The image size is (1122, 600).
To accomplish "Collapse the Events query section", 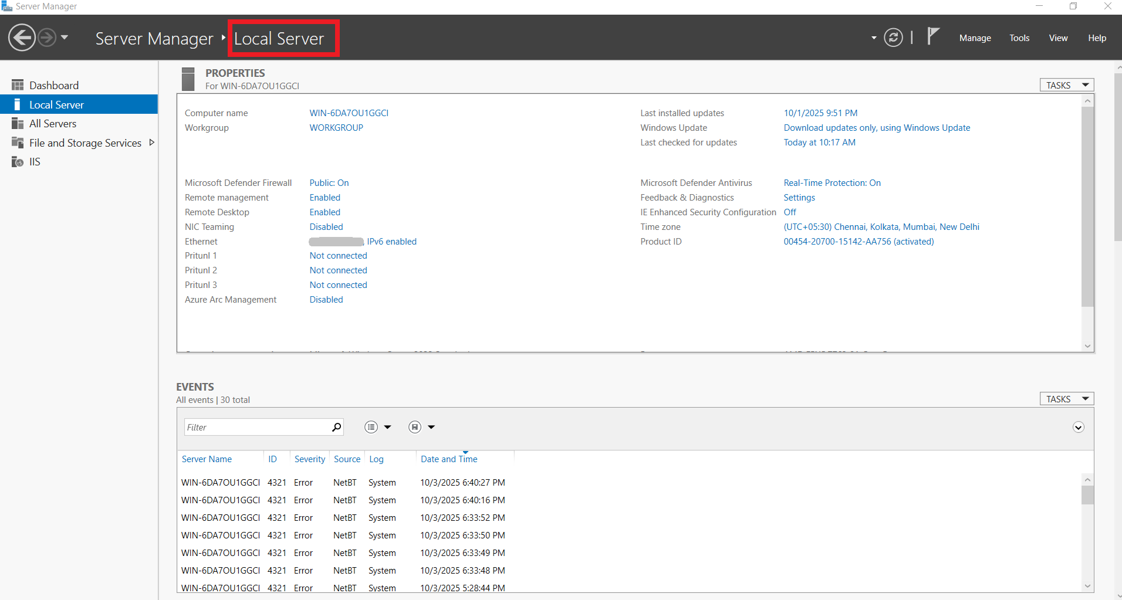I will point(1078,427).
